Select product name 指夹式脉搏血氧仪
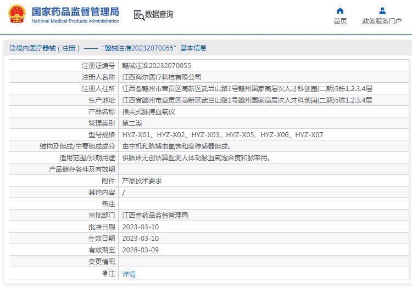Image resolution: width=412 pixels, height=288 pixels. click(148, 112)
